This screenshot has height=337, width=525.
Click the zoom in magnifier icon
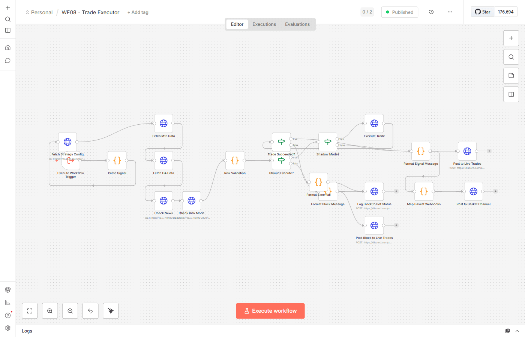(50, 311)
